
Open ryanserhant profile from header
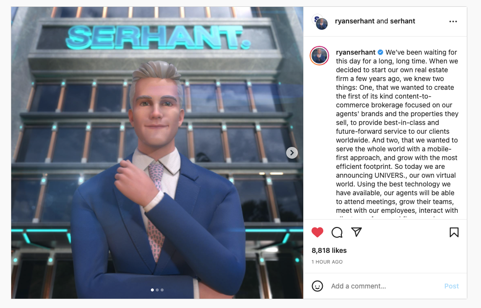(x=355, y=21)
